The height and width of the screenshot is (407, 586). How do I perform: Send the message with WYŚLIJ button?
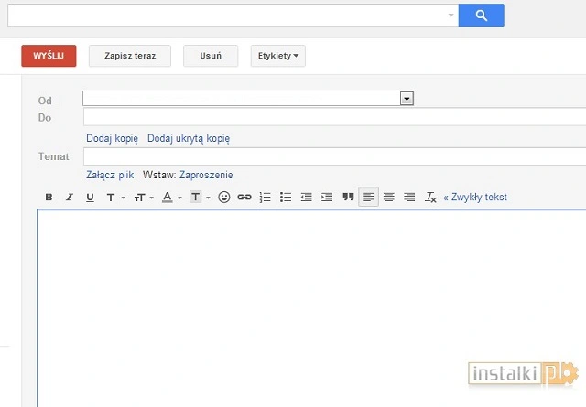point(49,56)
